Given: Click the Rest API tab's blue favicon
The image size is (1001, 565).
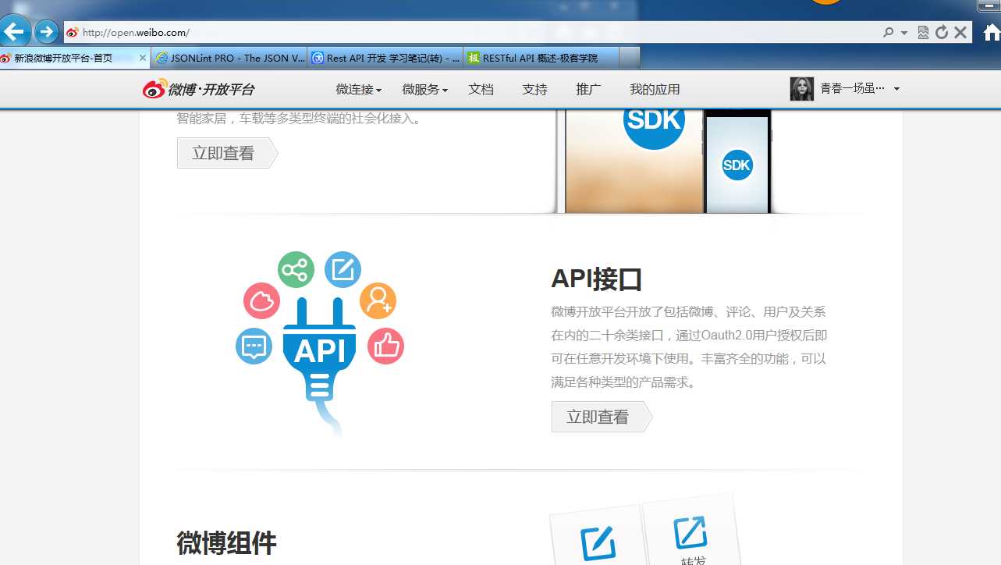Looking at the screenshot, I should 318,59.
